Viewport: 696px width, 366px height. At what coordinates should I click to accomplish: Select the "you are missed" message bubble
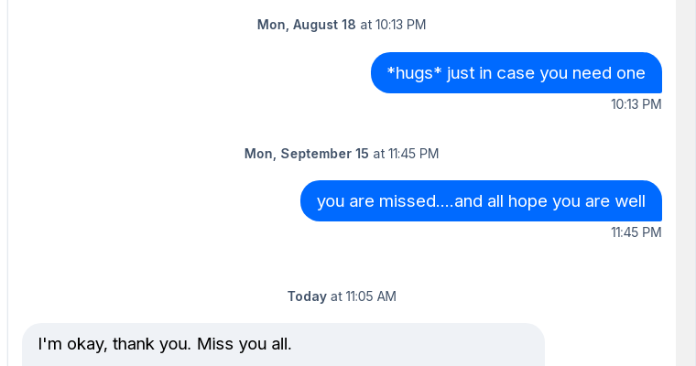481,201
